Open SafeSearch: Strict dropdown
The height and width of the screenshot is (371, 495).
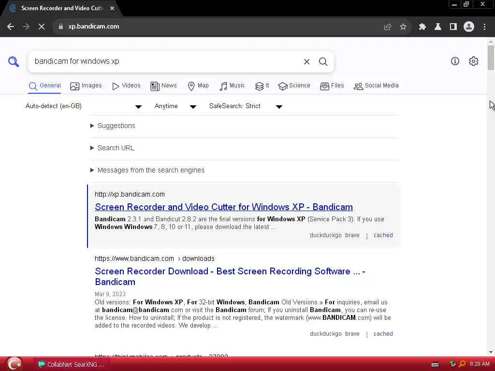pos(246,106)
